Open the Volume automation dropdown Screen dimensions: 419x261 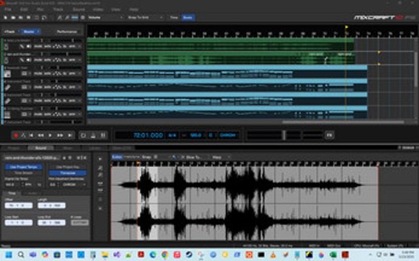coord(103,18)
